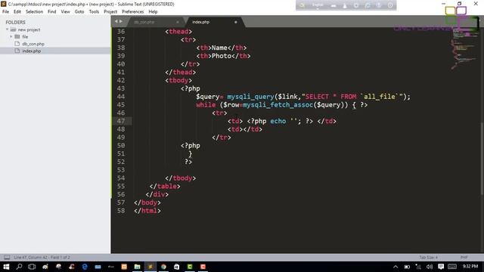Open the panel switcher in status bar

click(7, 258)
